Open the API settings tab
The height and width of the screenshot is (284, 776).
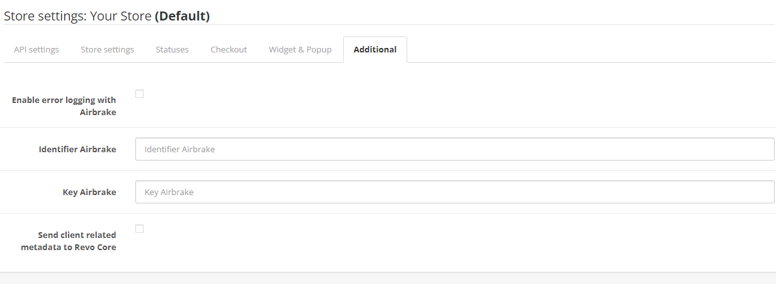coord(37,49)
